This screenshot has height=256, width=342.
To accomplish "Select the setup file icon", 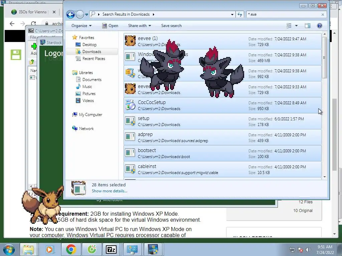I will tap(130, 121).
